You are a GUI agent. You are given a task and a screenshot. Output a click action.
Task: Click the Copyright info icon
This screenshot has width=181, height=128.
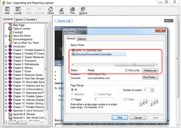click(11, 32)
